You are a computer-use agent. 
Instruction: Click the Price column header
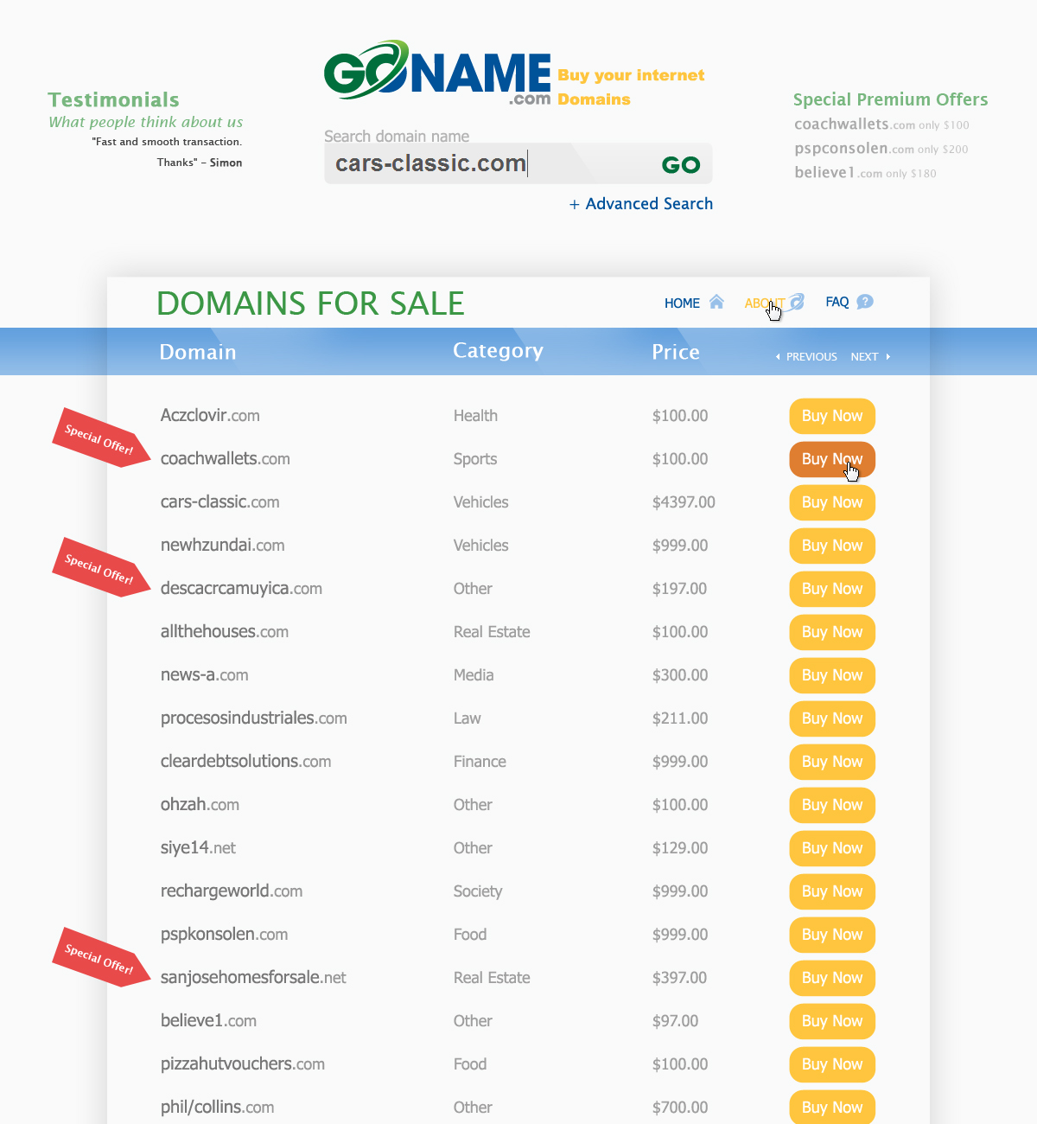676,352
